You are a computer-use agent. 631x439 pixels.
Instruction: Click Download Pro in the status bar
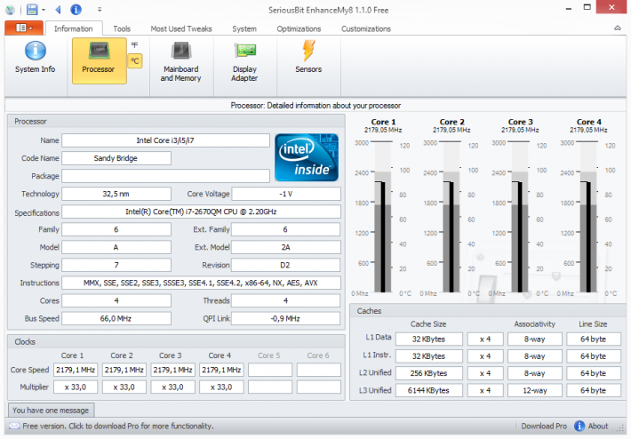544,426
